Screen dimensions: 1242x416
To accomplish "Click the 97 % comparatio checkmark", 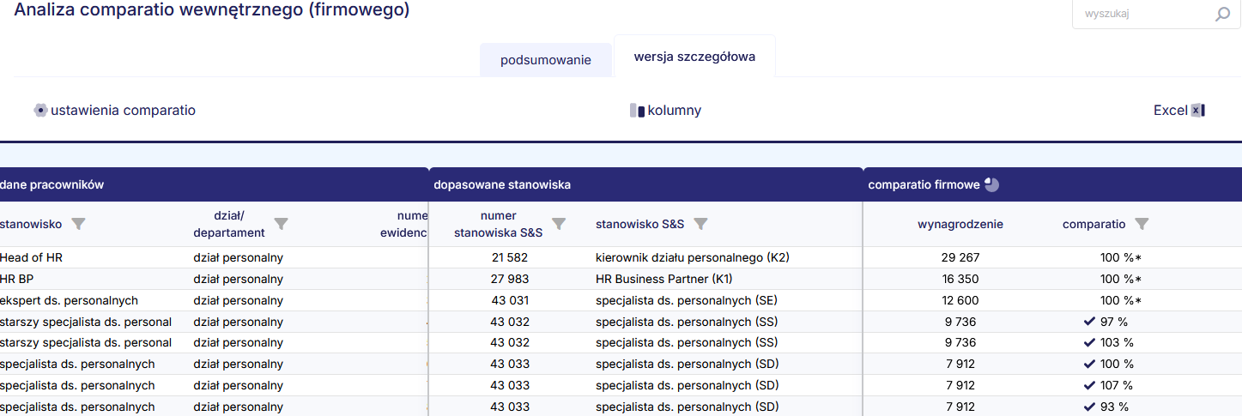I will (x=1089, y=322).
